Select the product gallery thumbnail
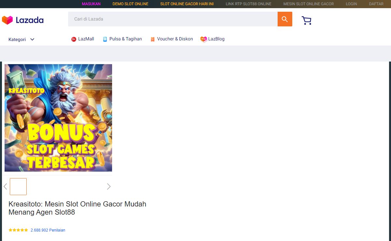This screenshot has width=391, height=241. click(x=18, y=187)
